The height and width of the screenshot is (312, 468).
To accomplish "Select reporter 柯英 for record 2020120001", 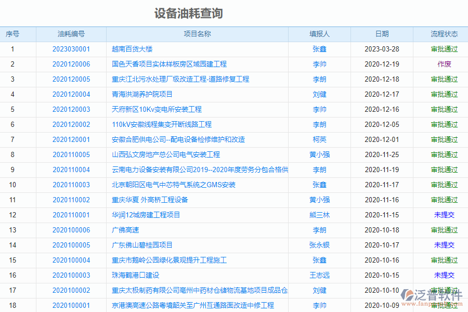I will [x=319, y=139].
